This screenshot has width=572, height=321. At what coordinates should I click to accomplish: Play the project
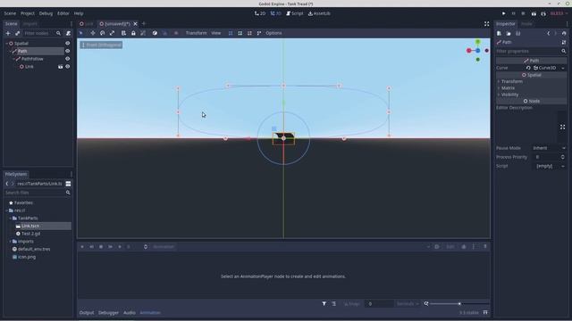504,13
